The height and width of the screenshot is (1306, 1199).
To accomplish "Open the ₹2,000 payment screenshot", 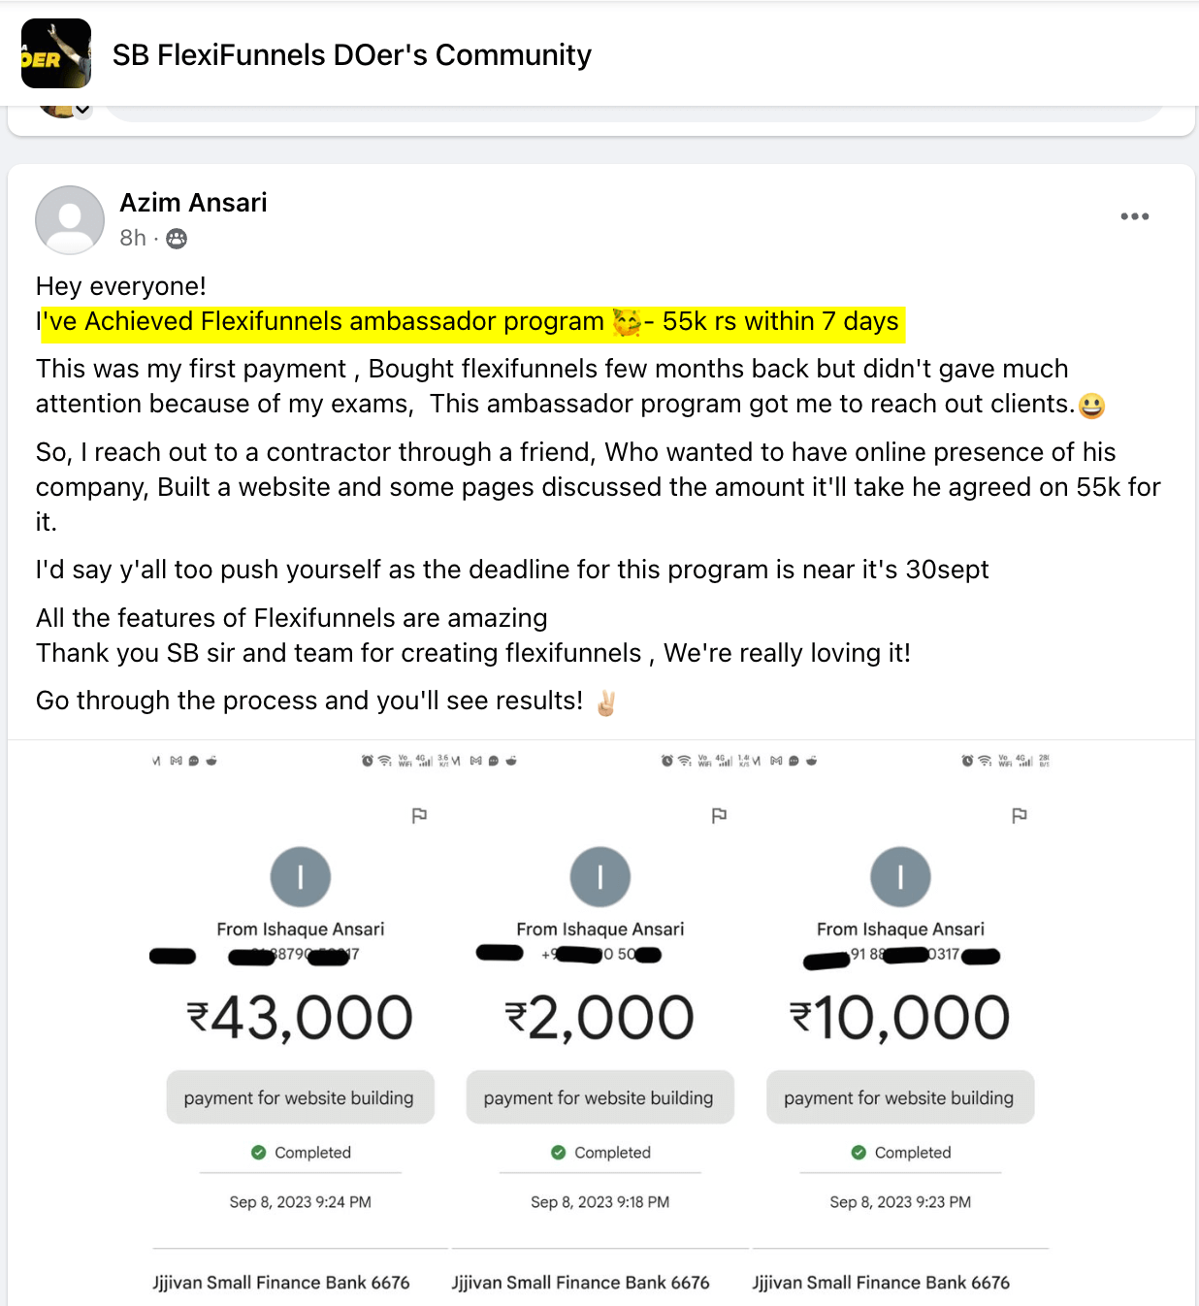I will pyautogui.click(x=599, y=1019).
